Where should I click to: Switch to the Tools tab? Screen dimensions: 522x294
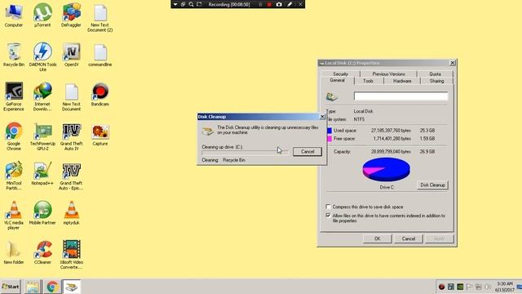point(368,81)
